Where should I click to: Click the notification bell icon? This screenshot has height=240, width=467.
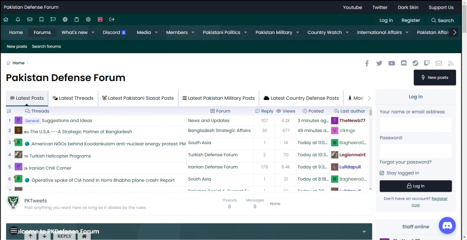18,20
